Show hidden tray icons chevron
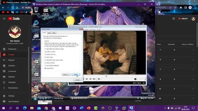 pos(165,108)
